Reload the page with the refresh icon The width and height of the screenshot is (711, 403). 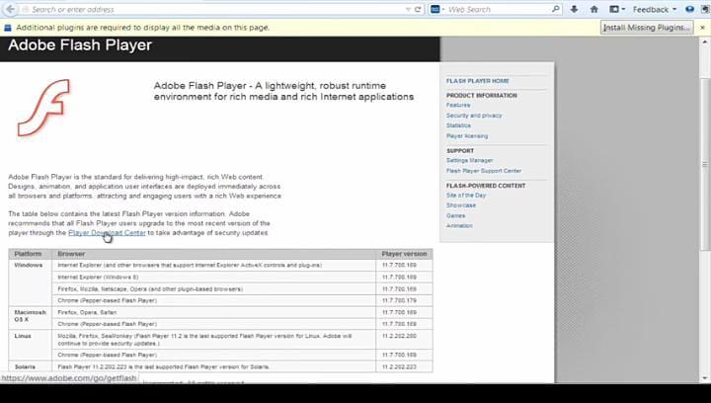pyautogui.click(x=418, y=9)
